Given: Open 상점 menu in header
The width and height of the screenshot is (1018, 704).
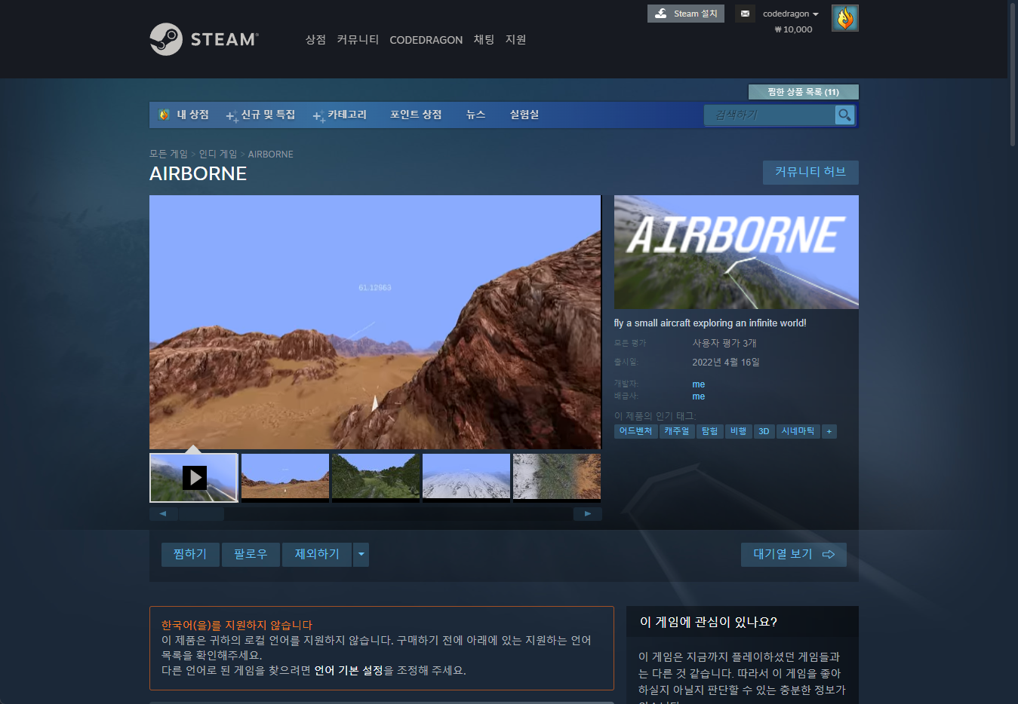Looking at the screenshot, I should (x=315, y=39).
